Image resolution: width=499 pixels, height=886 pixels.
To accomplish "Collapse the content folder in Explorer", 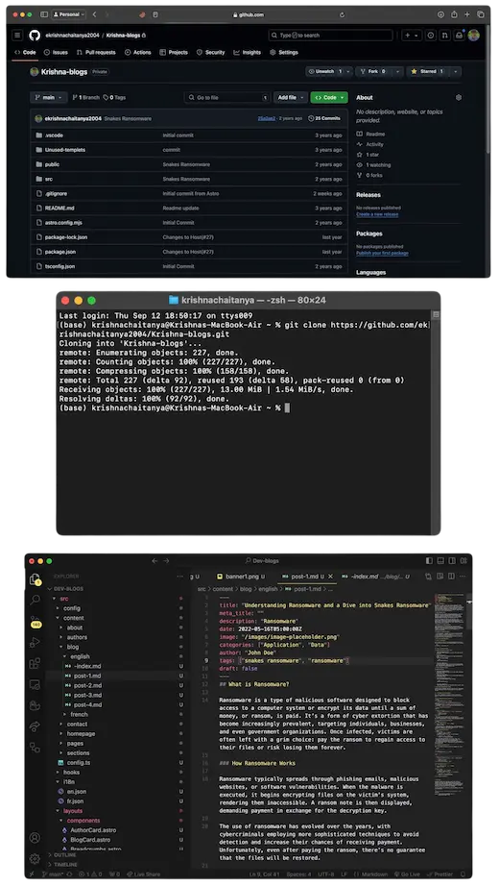I will click(x=73, y=618).
